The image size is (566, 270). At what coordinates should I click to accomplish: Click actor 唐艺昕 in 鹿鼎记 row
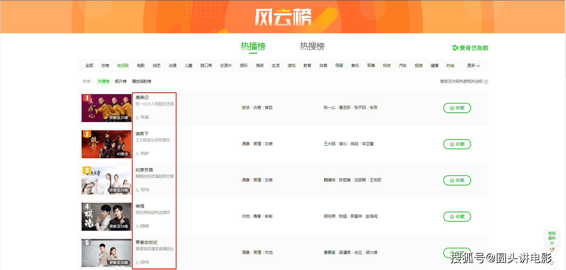(x=345, y=107)
